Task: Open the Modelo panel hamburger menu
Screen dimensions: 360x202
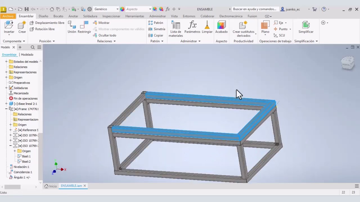Action: (x=39, y=47)
